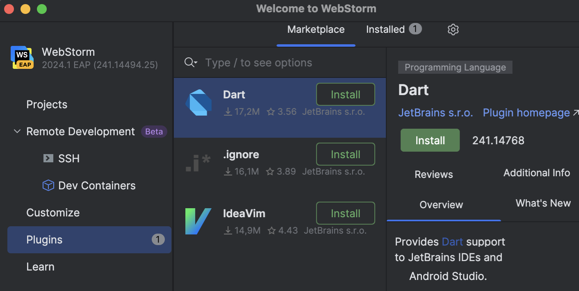579x291 pixels.
Task: Click the SSH terminal icon
Action: 48,158
